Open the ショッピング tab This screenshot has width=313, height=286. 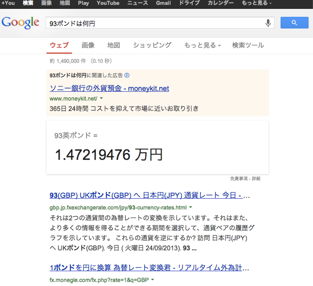click(x=152, y=45)
